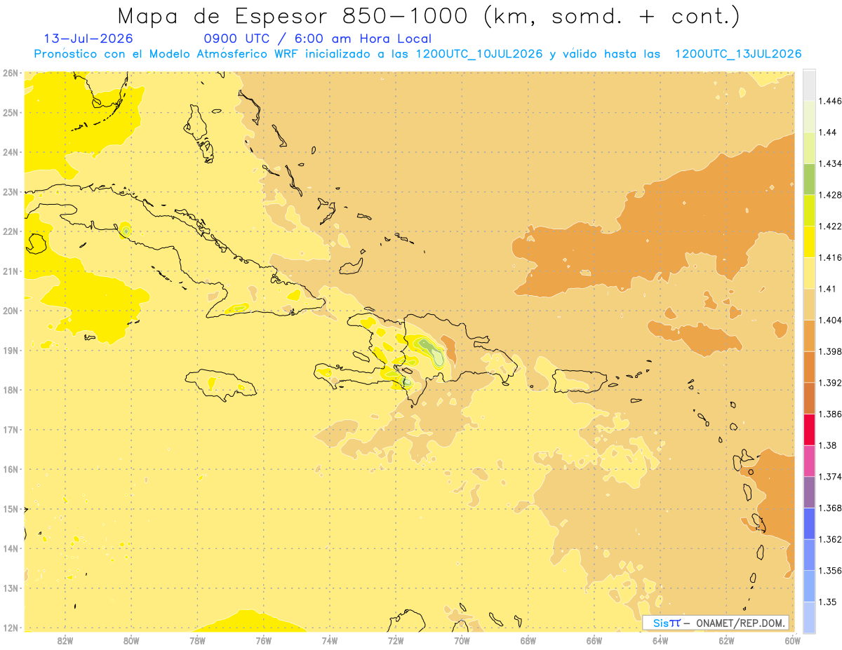Select the legend value '1.374'

click(x=830, y=477)
